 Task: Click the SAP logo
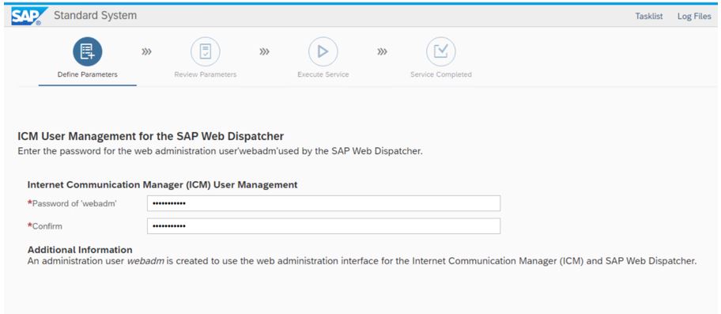(29, 16)
